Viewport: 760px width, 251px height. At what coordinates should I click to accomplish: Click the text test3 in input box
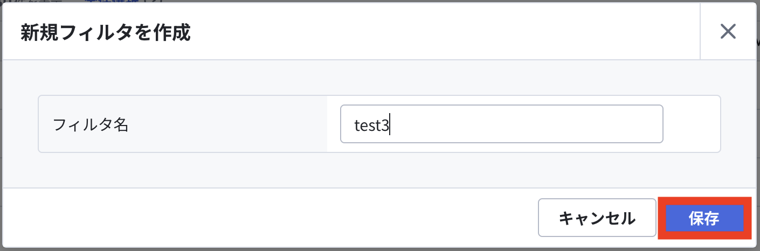click(x=371, y=125)
